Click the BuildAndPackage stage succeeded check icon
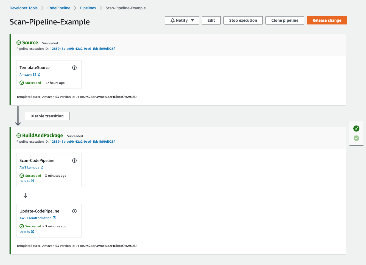 click(x=19, y=136)
